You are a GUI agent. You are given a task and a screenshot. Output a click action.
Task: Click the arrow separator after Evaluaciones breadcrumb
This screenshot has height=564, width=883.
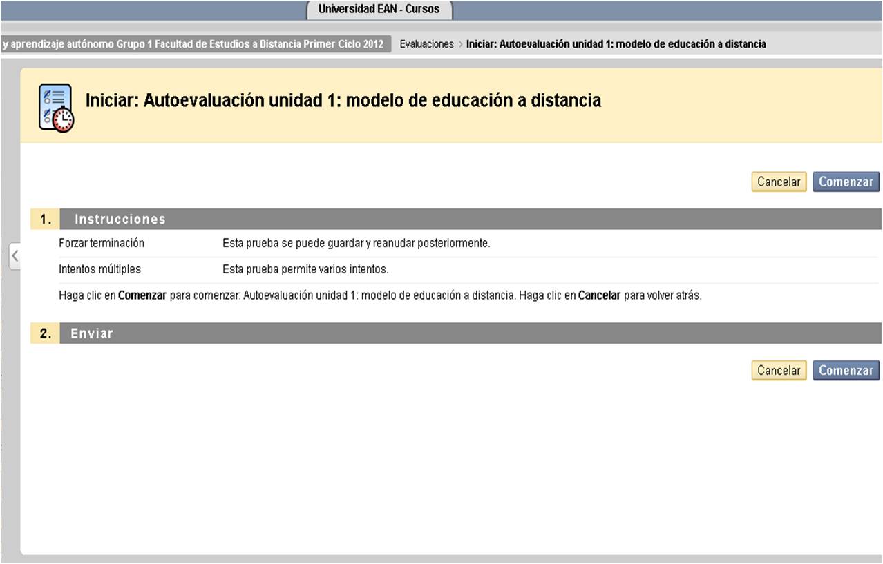pos(460,44)
